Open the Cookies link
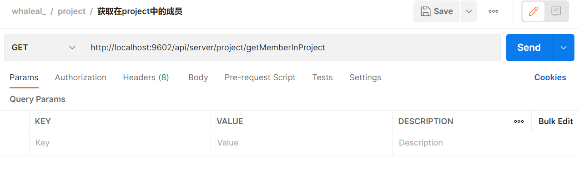The height and width of the screenshot is (184, 579). (x=550, y=77)
